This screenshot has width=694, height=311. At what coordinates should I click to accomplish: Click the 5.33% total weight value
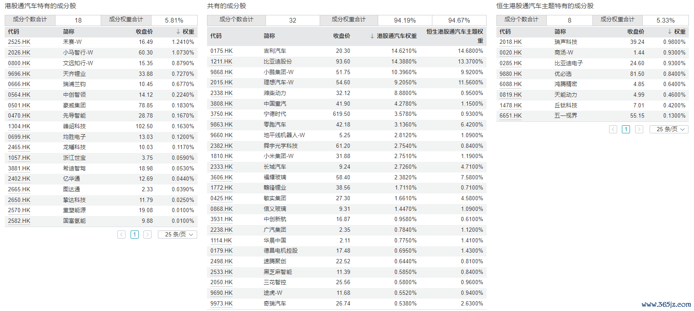[666, 20]
